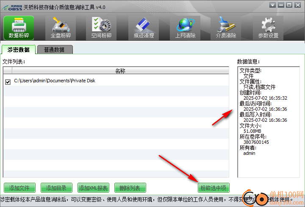Click the OBSS logo in title bar

pos(12,8)
